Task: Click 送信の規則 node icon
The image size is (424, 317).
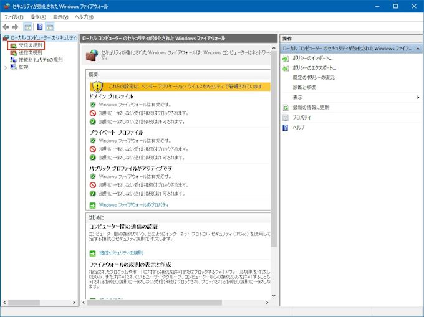Action: 14,53
